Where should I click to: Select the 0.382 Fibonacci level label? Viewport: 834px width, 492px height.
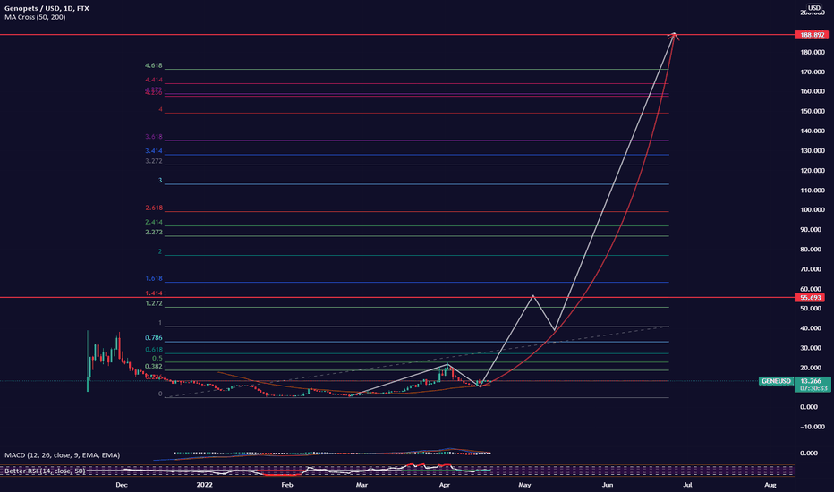click(x=154, y=367)
